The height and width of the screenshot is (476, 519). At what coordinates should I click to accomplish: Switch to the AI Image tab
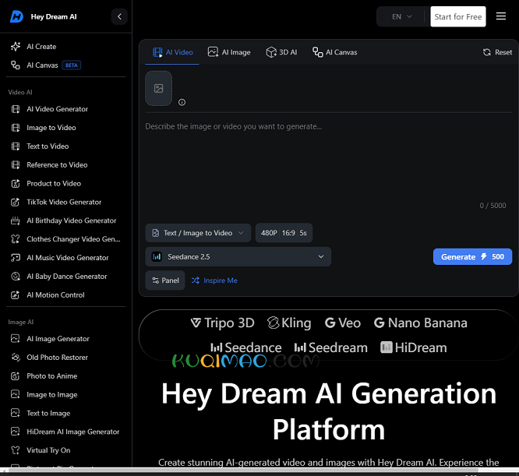point(229,52)
